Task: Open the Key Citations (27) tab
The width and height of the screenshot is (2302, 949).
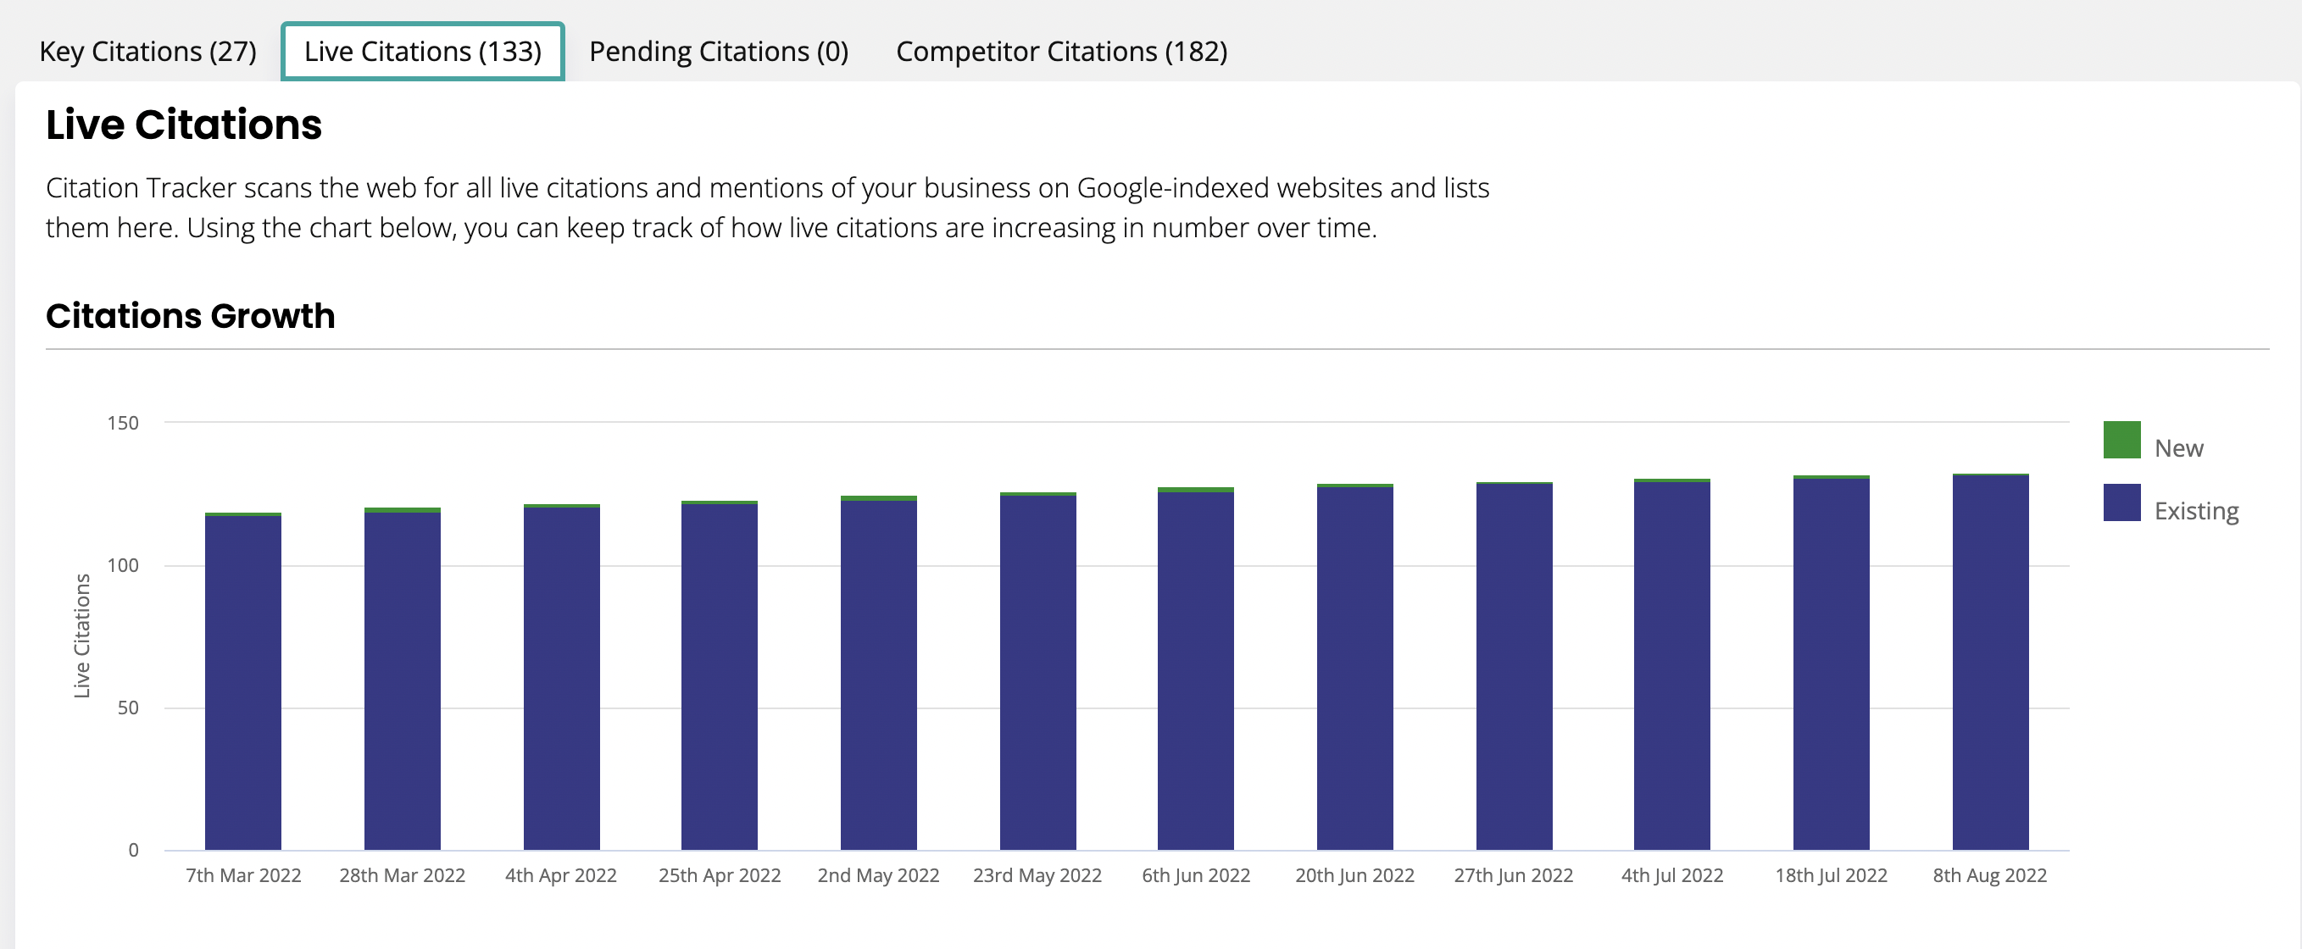Action: click(x=147, y=52)
